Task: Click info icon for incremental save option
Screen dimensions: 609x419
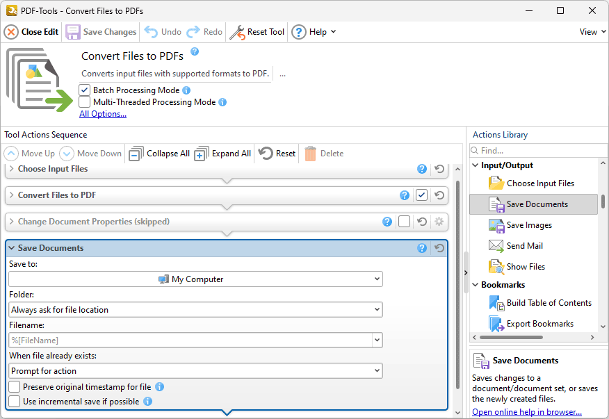Action: point(147,402)
